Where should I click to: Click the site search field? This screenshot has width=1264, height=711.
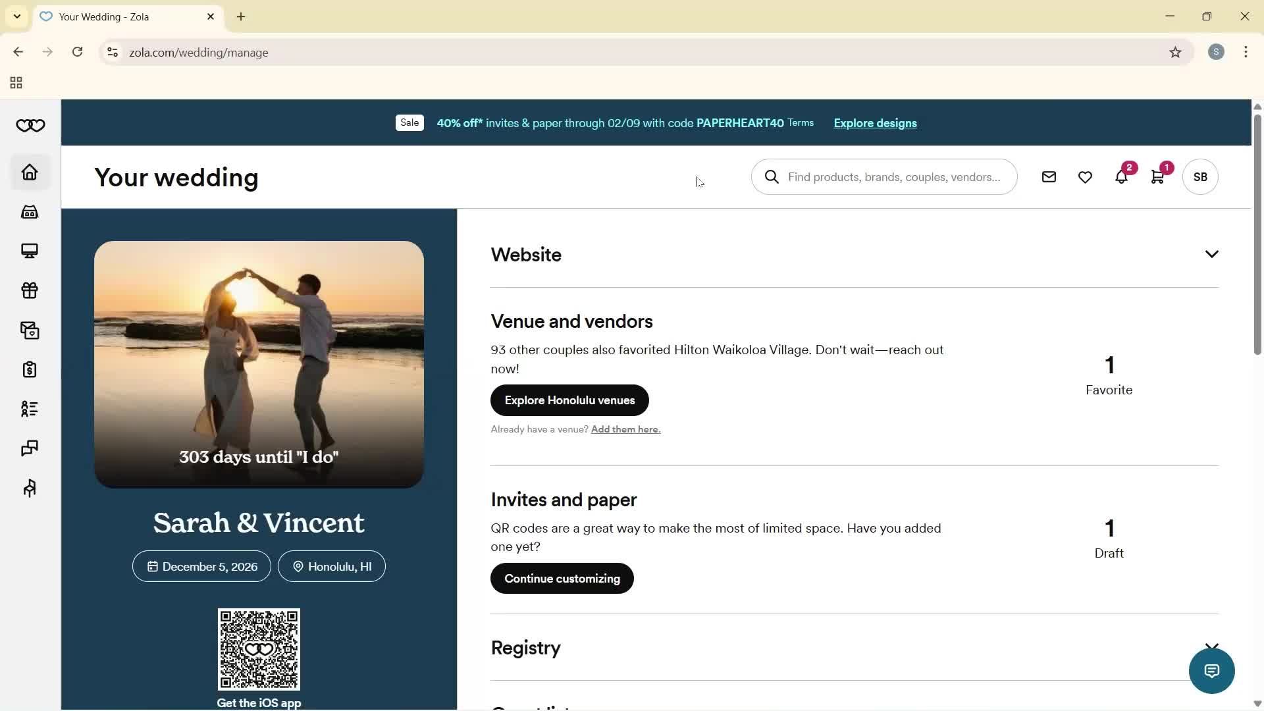884,176
